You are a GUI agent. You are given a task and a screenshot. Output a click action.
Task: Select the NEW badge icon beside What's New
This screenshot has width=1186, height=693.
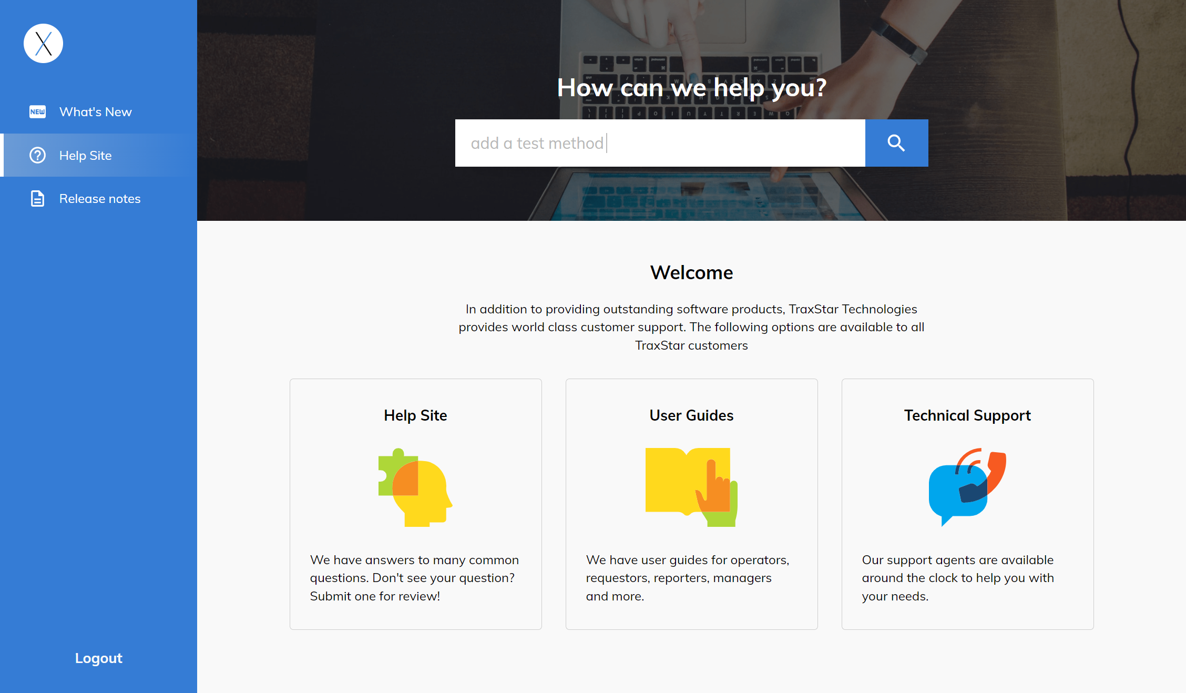click(37, 111)
